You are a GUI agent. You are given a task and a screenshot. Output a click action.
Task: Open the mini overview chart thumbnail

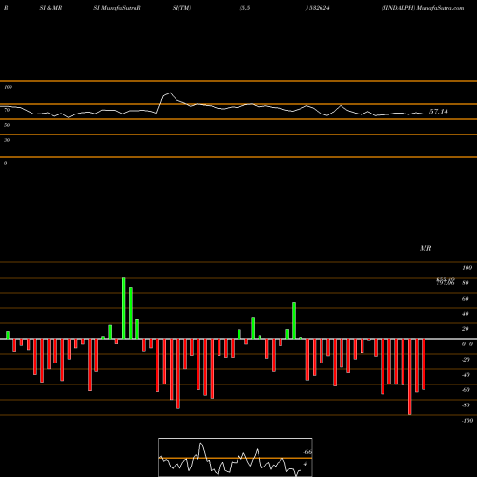pyautogui.click(x=236, y=457)
